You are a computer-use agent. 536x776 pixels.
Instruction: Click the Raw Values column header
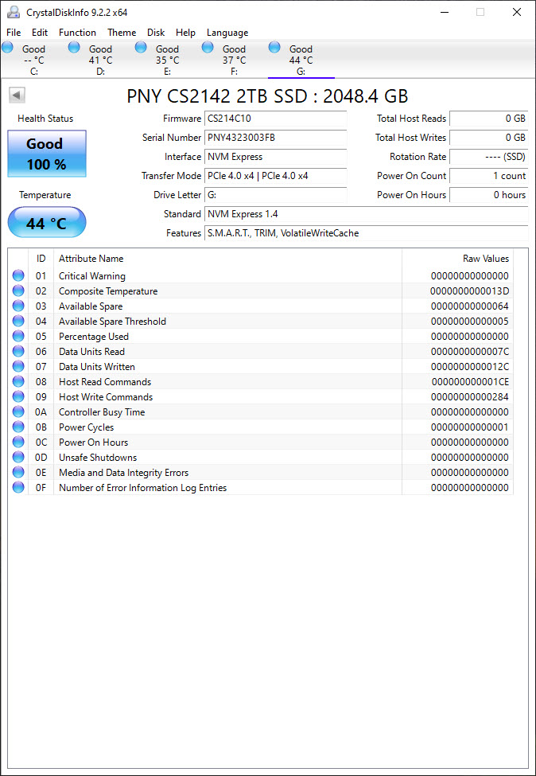457,259
